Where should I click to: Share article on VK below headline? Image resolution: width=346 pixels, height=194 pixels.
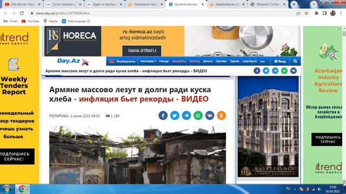coord(210,115)
